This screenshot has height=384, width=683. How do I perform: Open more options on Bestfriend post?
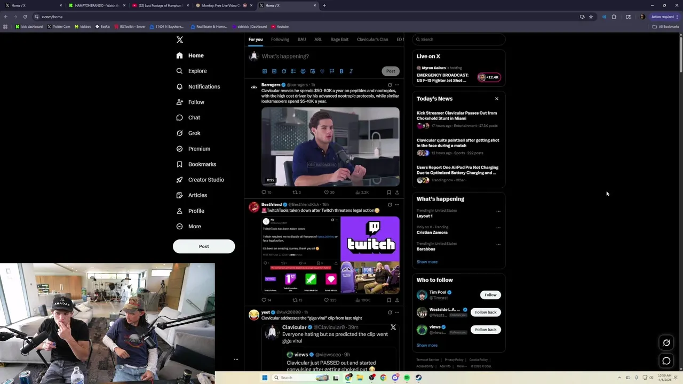(x=397, y=205)
